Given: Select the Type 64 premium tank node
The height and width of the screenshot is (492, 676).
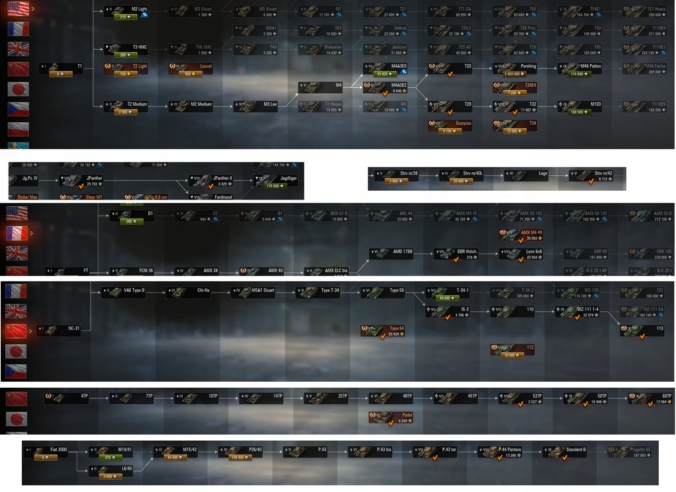Looking at the screenshot, I should [383, 331].
